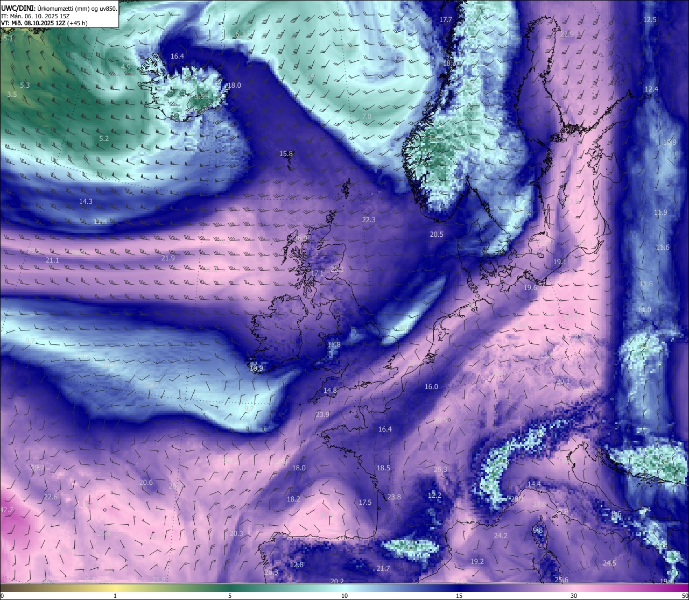The image size is (689, 600).
Task: Click the color scale label 5
Action: 230,596
